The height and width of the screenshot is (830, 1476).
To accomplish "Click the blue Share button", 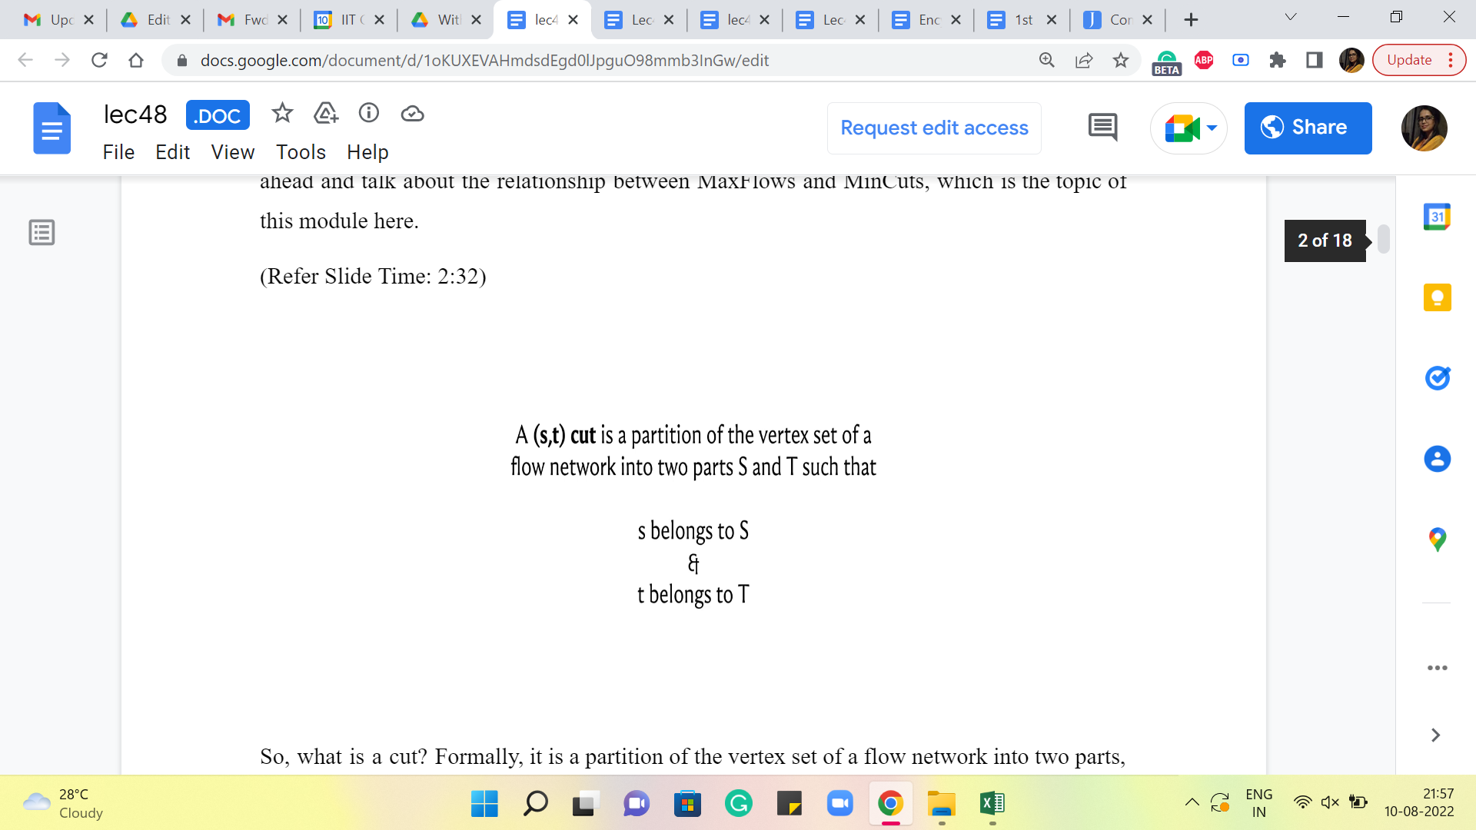I will [1308, 128].
